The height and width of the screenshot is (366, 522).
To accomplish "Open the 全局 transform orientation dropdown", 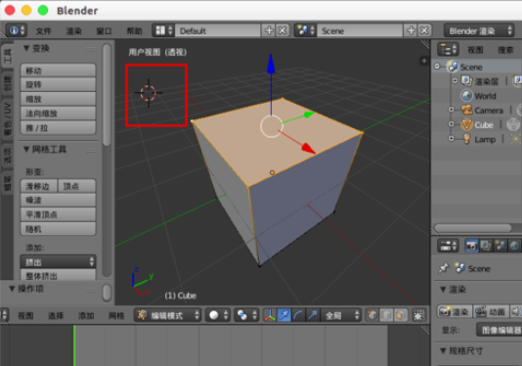I will (x=340, y=315).
